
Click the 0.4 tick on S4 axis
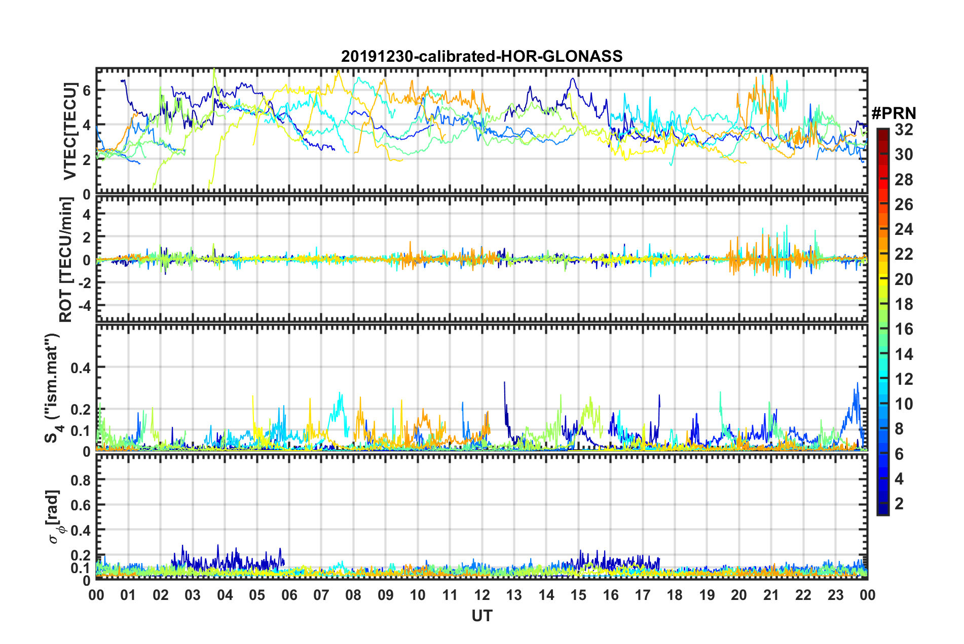(81, 367)
